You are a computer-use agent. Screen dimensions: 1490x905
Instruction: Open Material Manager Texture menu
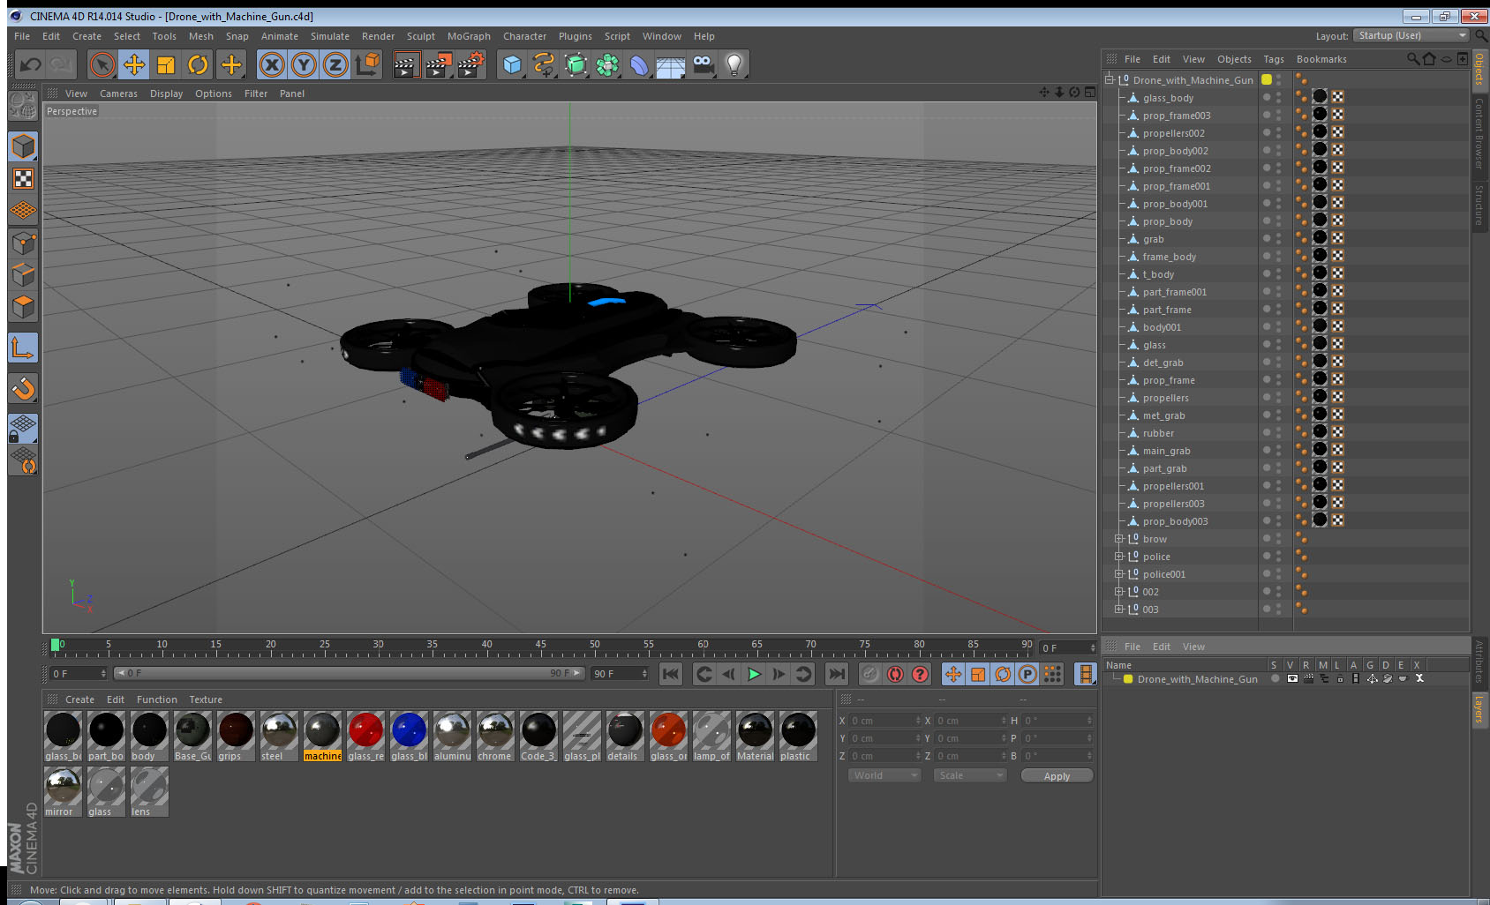pos(206,699)
